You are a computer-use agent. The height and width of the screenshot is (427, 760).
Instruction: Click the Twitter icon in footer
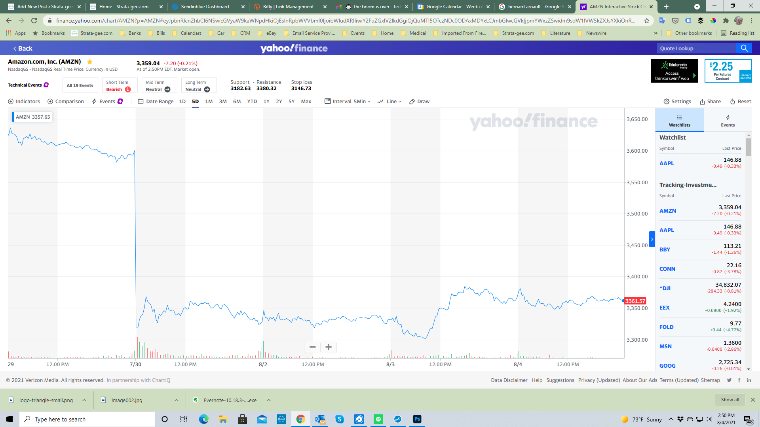point(729,380)
